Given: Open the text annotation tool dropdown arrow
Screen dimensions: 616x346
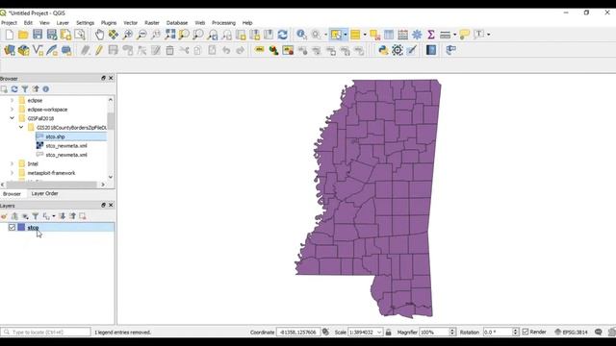Looking at the screenshot, I should pos(488,35).
